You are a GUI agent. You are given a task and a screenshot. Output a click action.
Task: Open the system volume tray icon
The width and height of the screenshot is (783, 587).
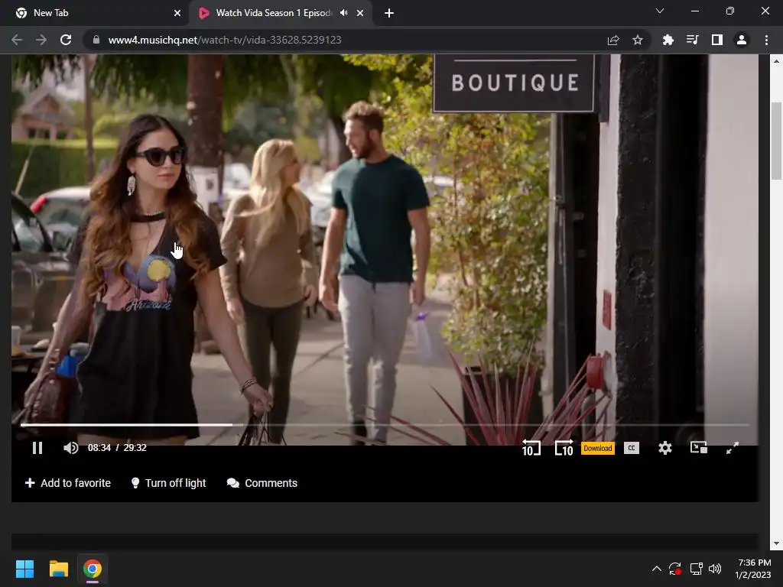point(715,569)
